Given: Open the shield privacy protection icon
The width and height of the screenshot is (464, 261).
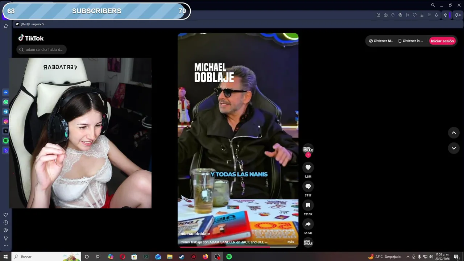Looking at the screenshot, I should click(x=393, y=15).
